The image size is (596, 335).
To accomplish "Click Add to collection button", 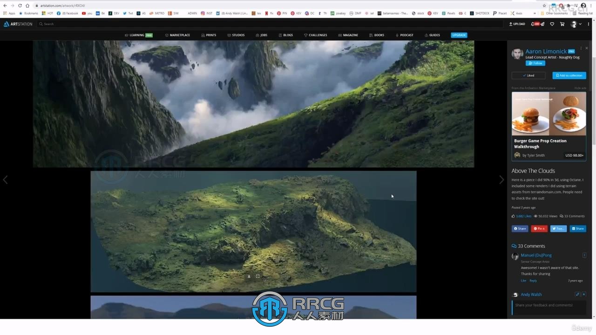I will (569, 75).
